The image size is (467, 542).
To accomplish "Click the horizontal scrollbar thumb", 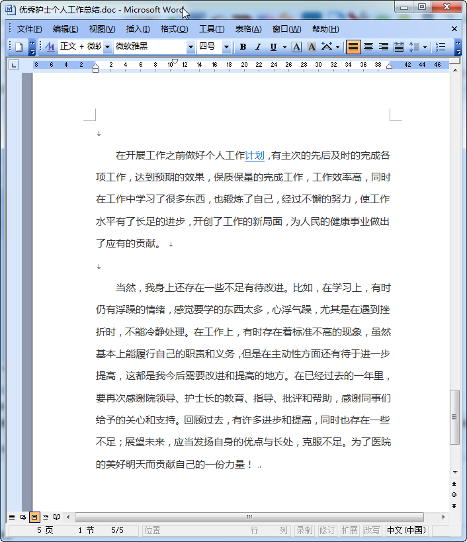I will click(249, 517).
